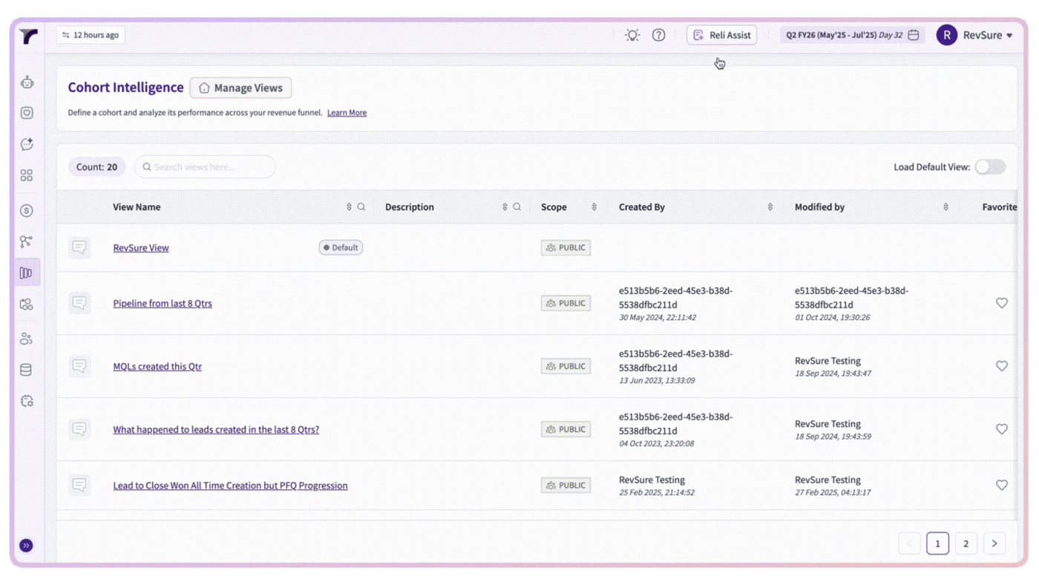Viewport: 1039px width, 585px height.
Task: Search the View Name column via magnifier icon
Action: point(361,207)
